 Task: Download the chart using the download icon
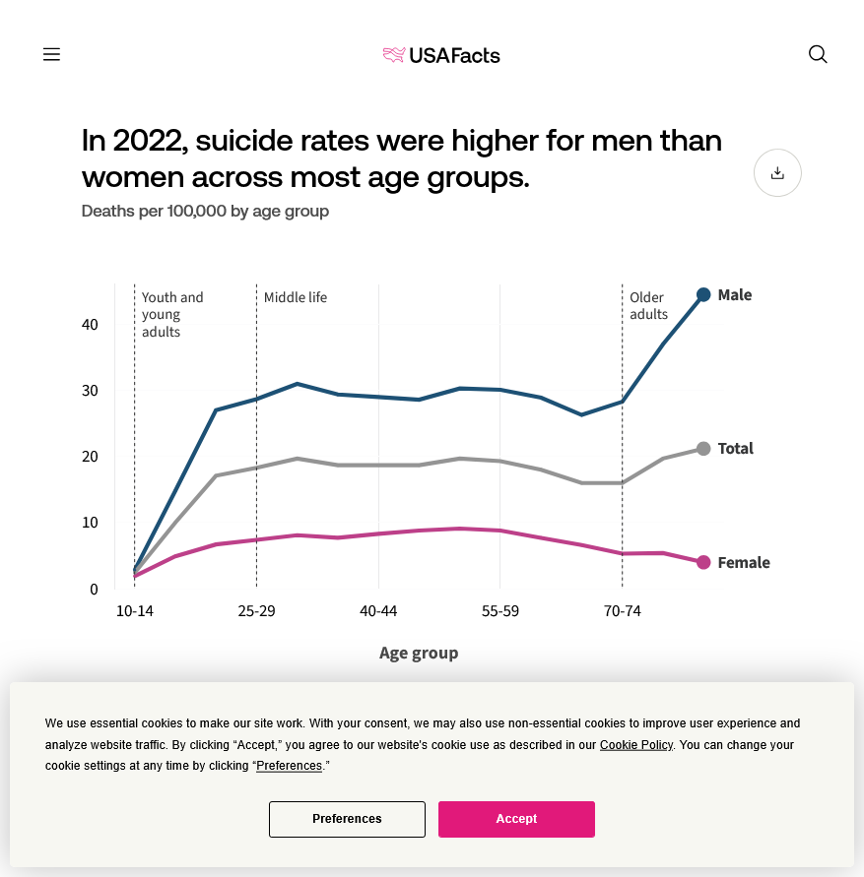point(777,173)
